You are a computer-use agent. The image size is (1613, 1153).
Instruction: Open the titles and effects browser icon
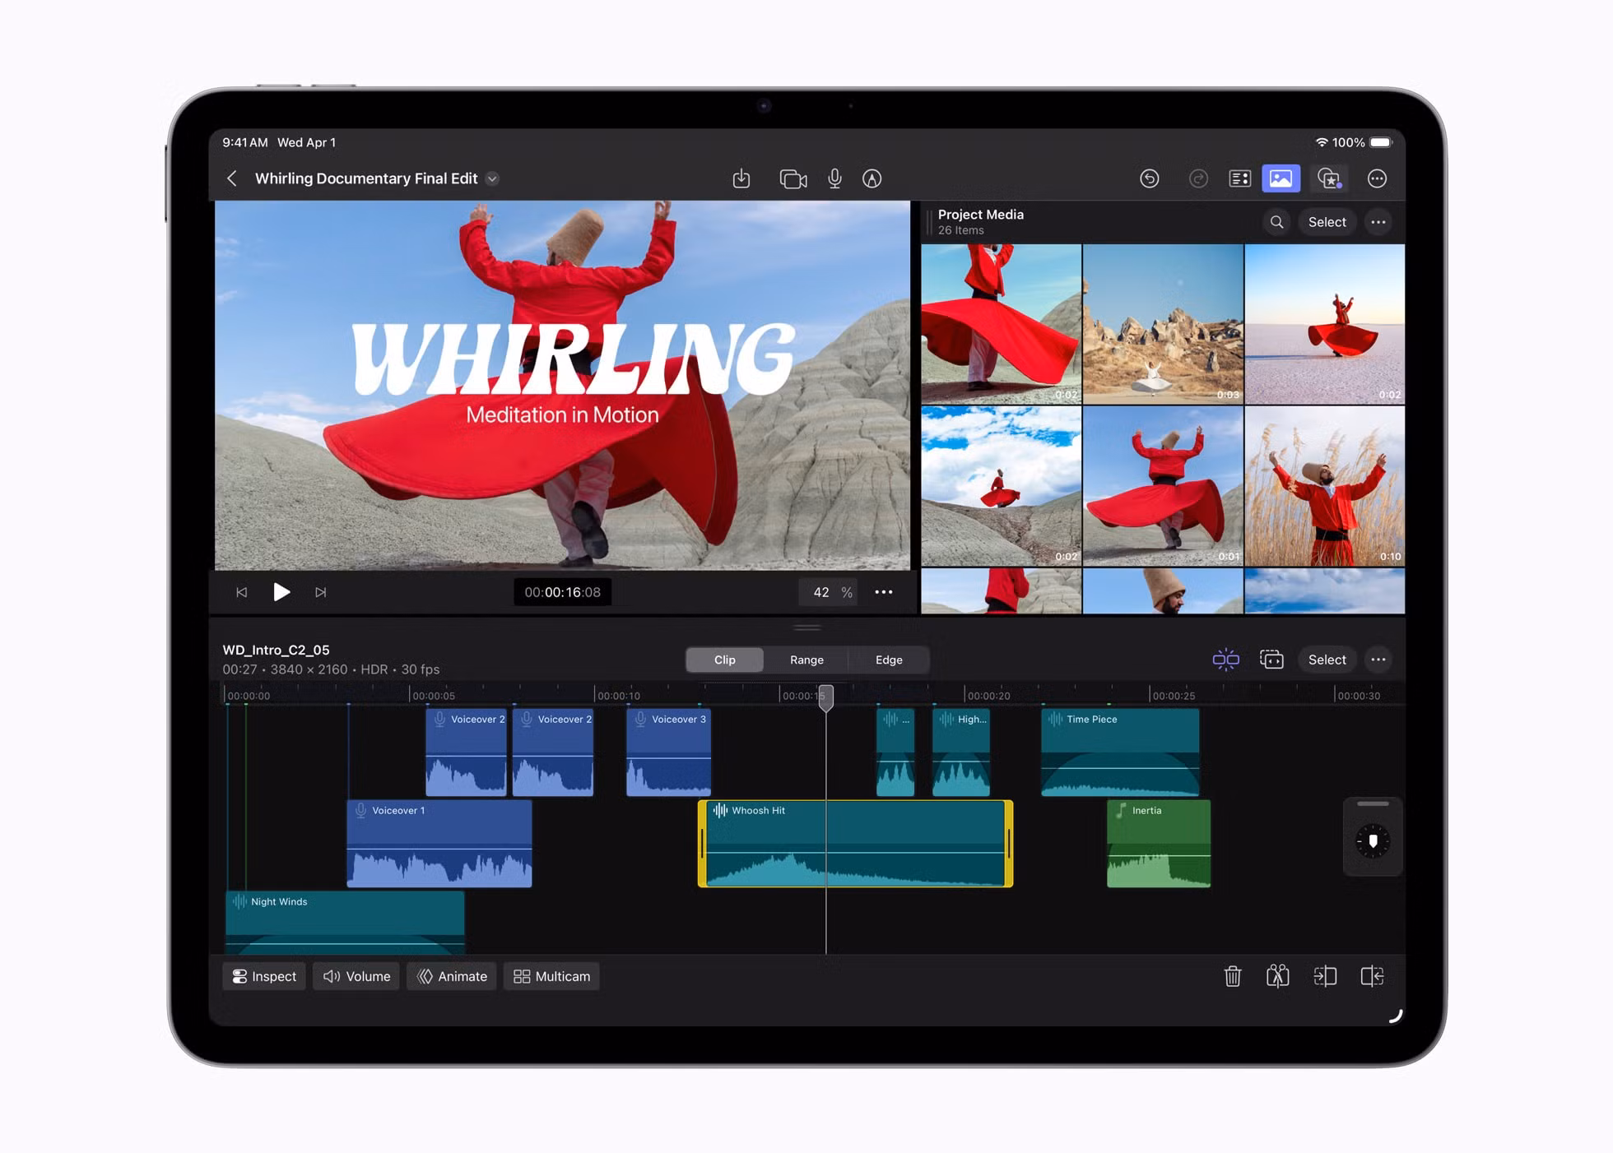1330,178
